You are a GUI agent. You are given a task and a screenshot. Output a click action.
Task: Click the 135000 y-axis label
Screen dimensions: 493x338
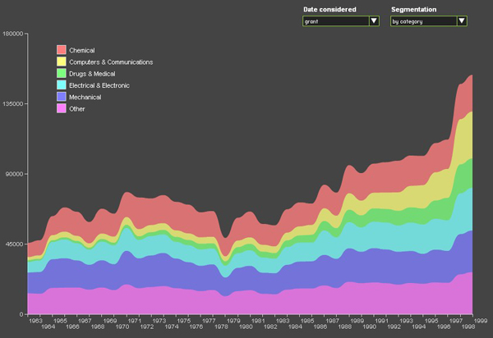click(x=13, y=103)
